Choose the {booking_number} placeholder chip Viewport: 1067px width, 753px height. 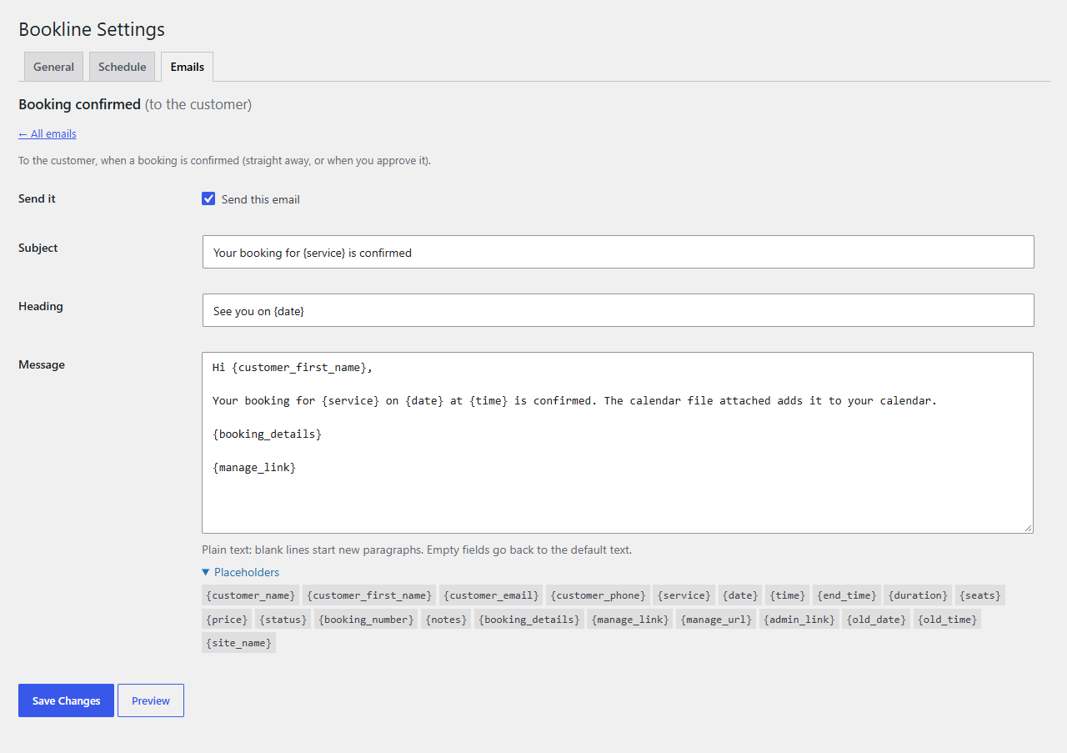366,619
